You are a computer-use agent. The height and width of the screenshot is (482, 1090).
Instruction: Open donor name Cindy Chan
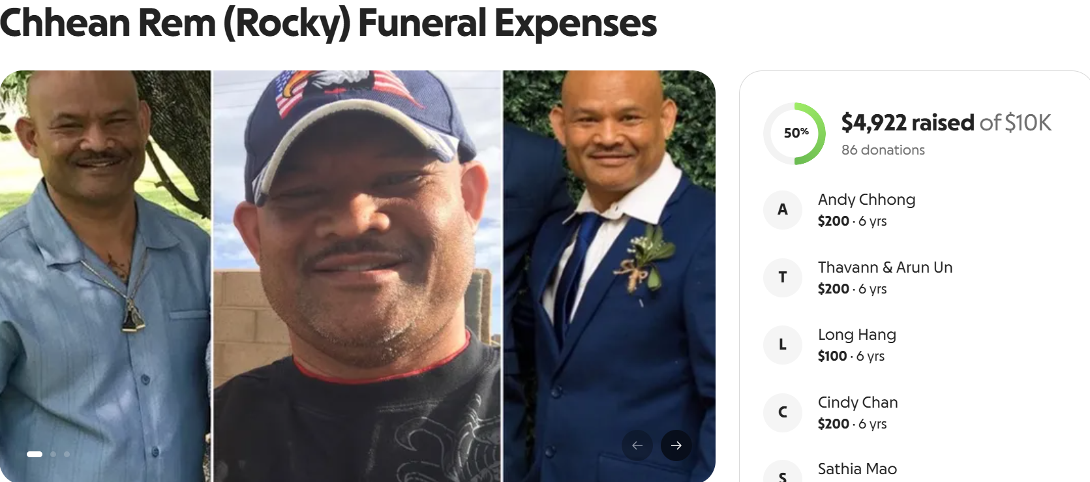858,402
